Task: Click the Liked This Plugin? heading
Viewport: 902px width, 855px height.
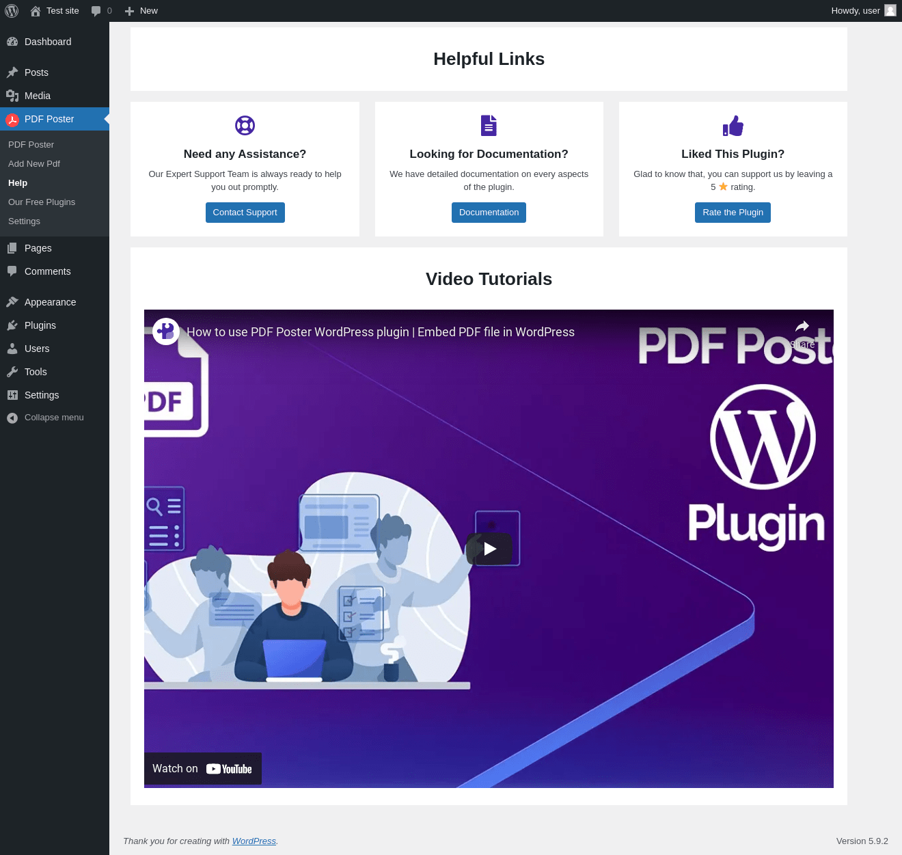Action: coord(733,154)
